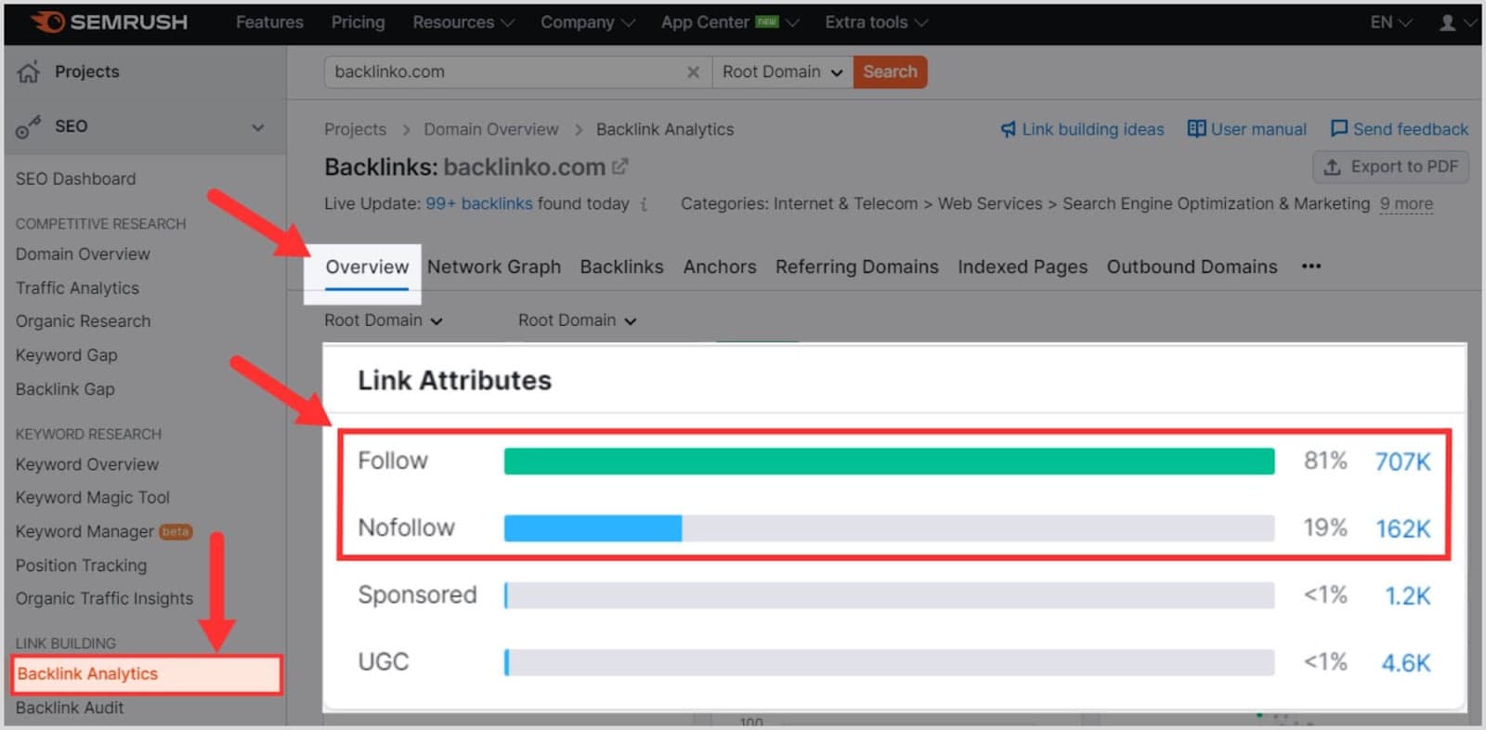Open the Link building ideas link
This screenshot has height=730, width=1486.
point(1082,129)
